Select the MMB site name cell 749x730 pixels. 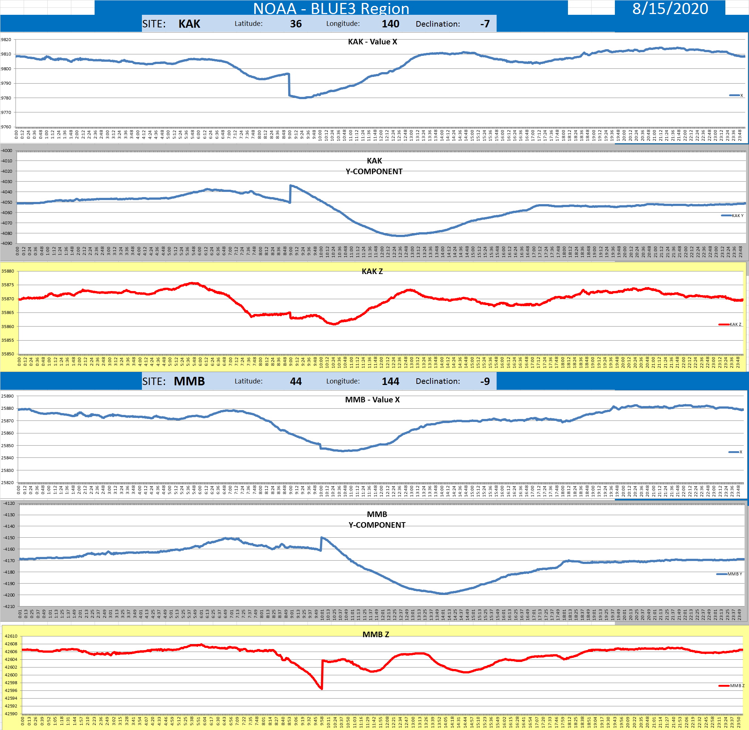(189, 381)
